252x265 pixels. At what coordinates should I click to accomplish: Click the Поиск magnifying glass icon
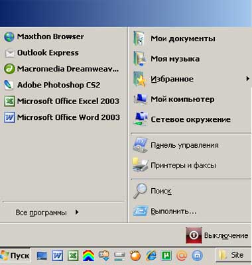coord(140,191)
